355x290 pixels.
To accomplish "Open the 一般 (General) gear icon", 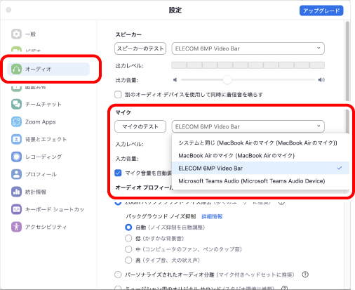I will click(x=16, y=34).
